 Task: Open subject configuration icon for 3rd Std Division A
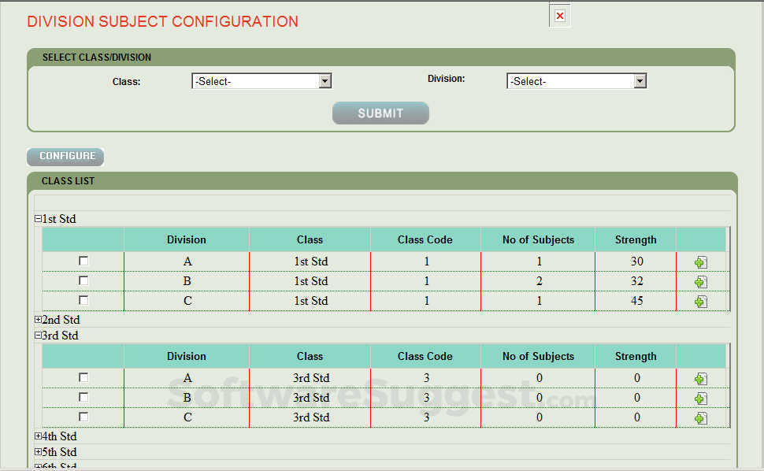click(x=702, y=378)
